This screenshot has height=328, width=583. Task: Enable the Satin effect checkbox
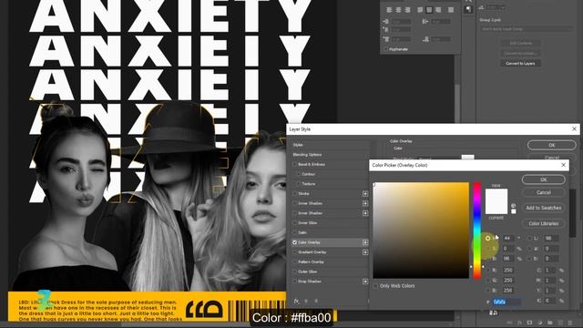point(294,232)
